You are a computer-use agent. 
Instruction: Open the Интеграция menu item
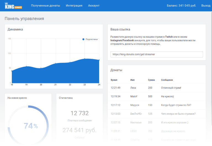pos(74,6)
